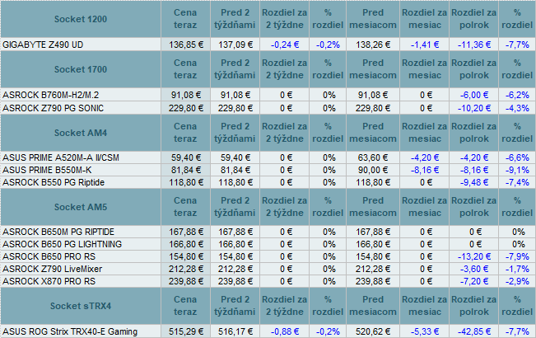Select the -7,9% difference cell
This screenshot has width=536, height=338.
[x=517, y=256]
